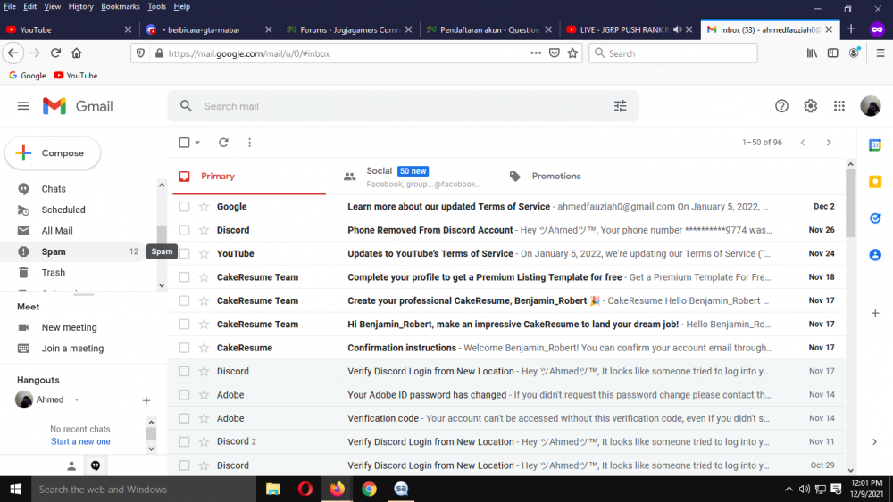
Task: Open Tasks side panel icon
Action: pyautogui.click(x=875, y=218)
